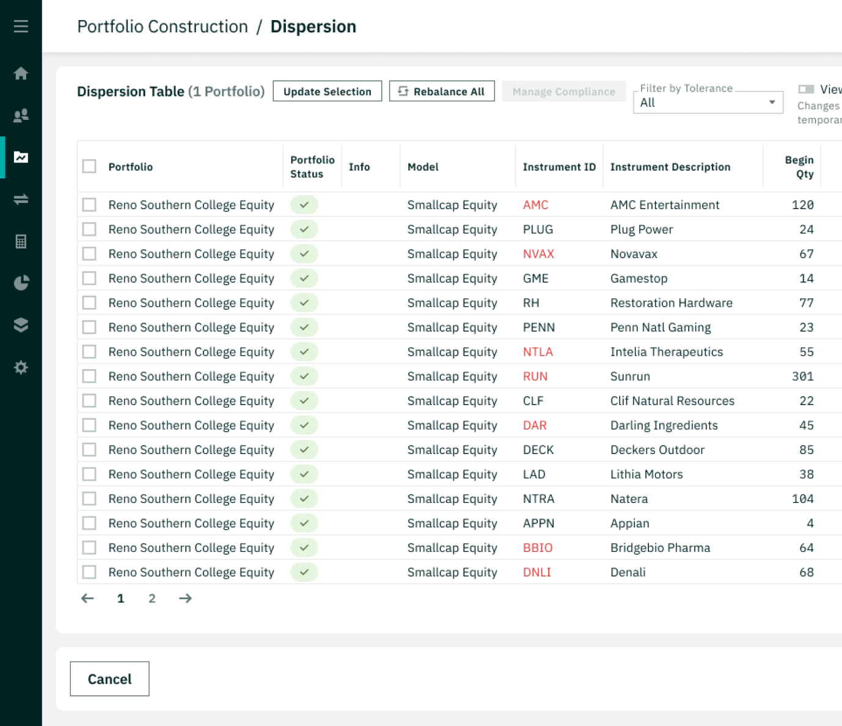Image resolution: width=842 pixels, height=726 pixels.
Task: Open the trading arrows icon in the sidebar
Action: pos(21,199)
